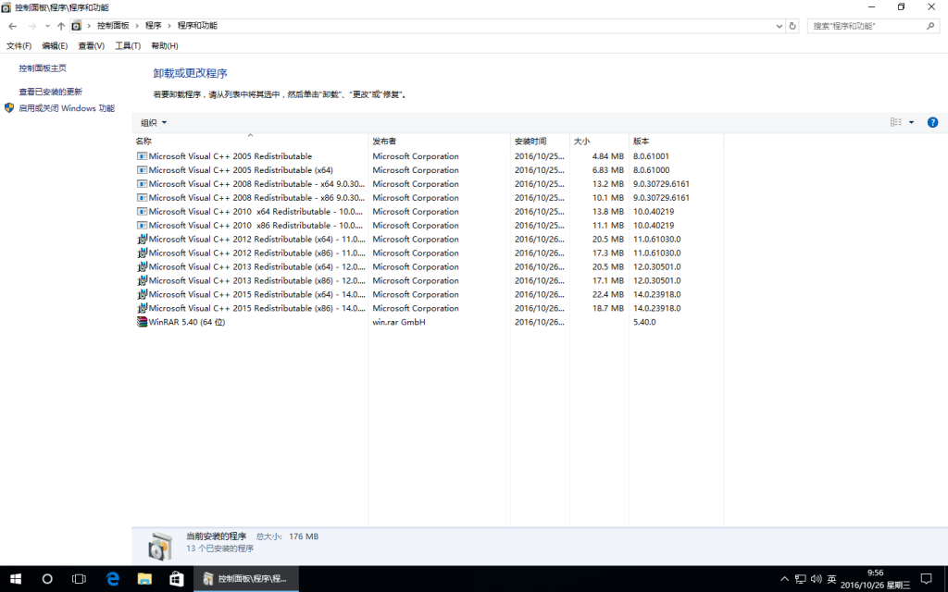The height and width of the screenshot is (592, 948).
Task: Click the shield icon beside Windows 功能
Action: 9,108
